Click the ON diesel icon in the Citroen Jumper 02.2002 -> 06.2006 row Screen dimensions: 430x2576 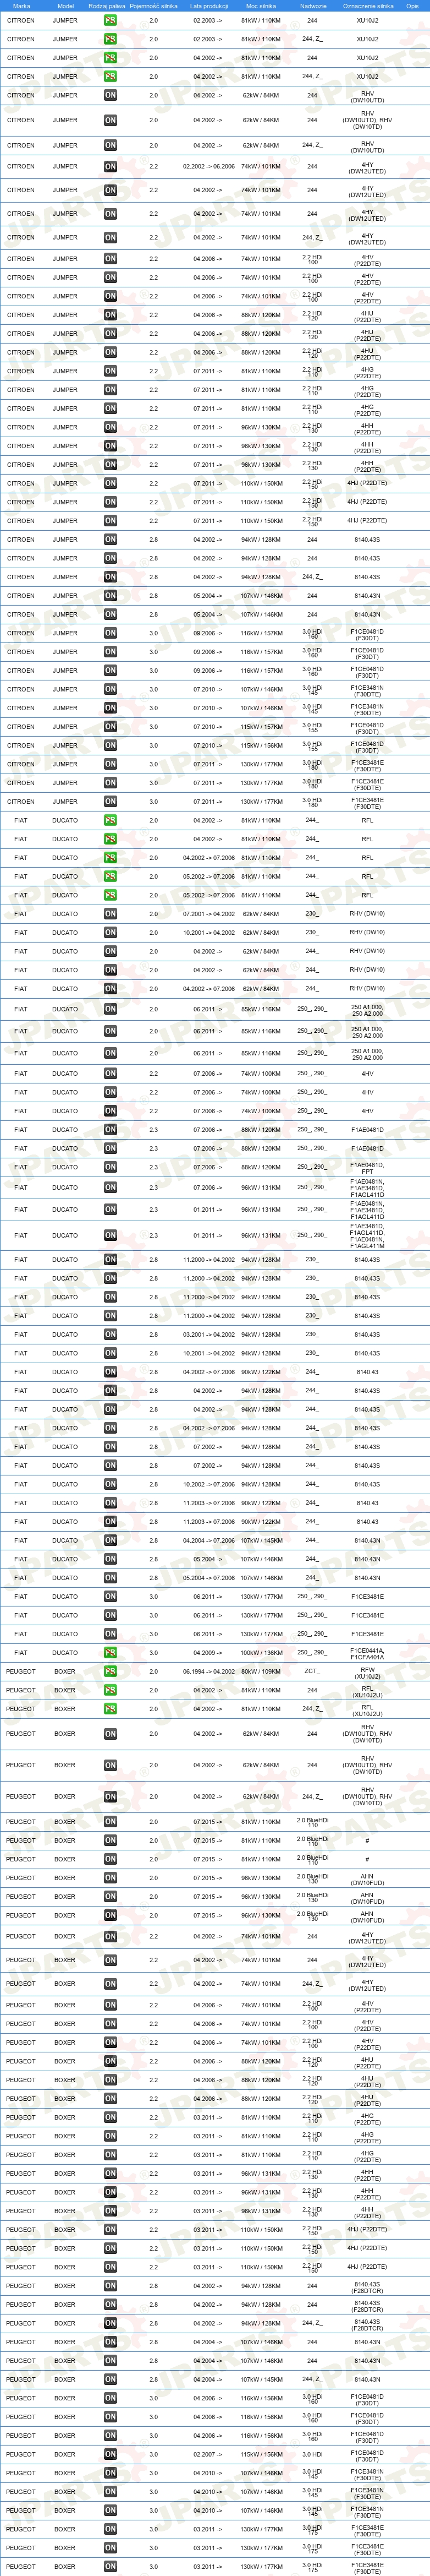tap(110, 167)
